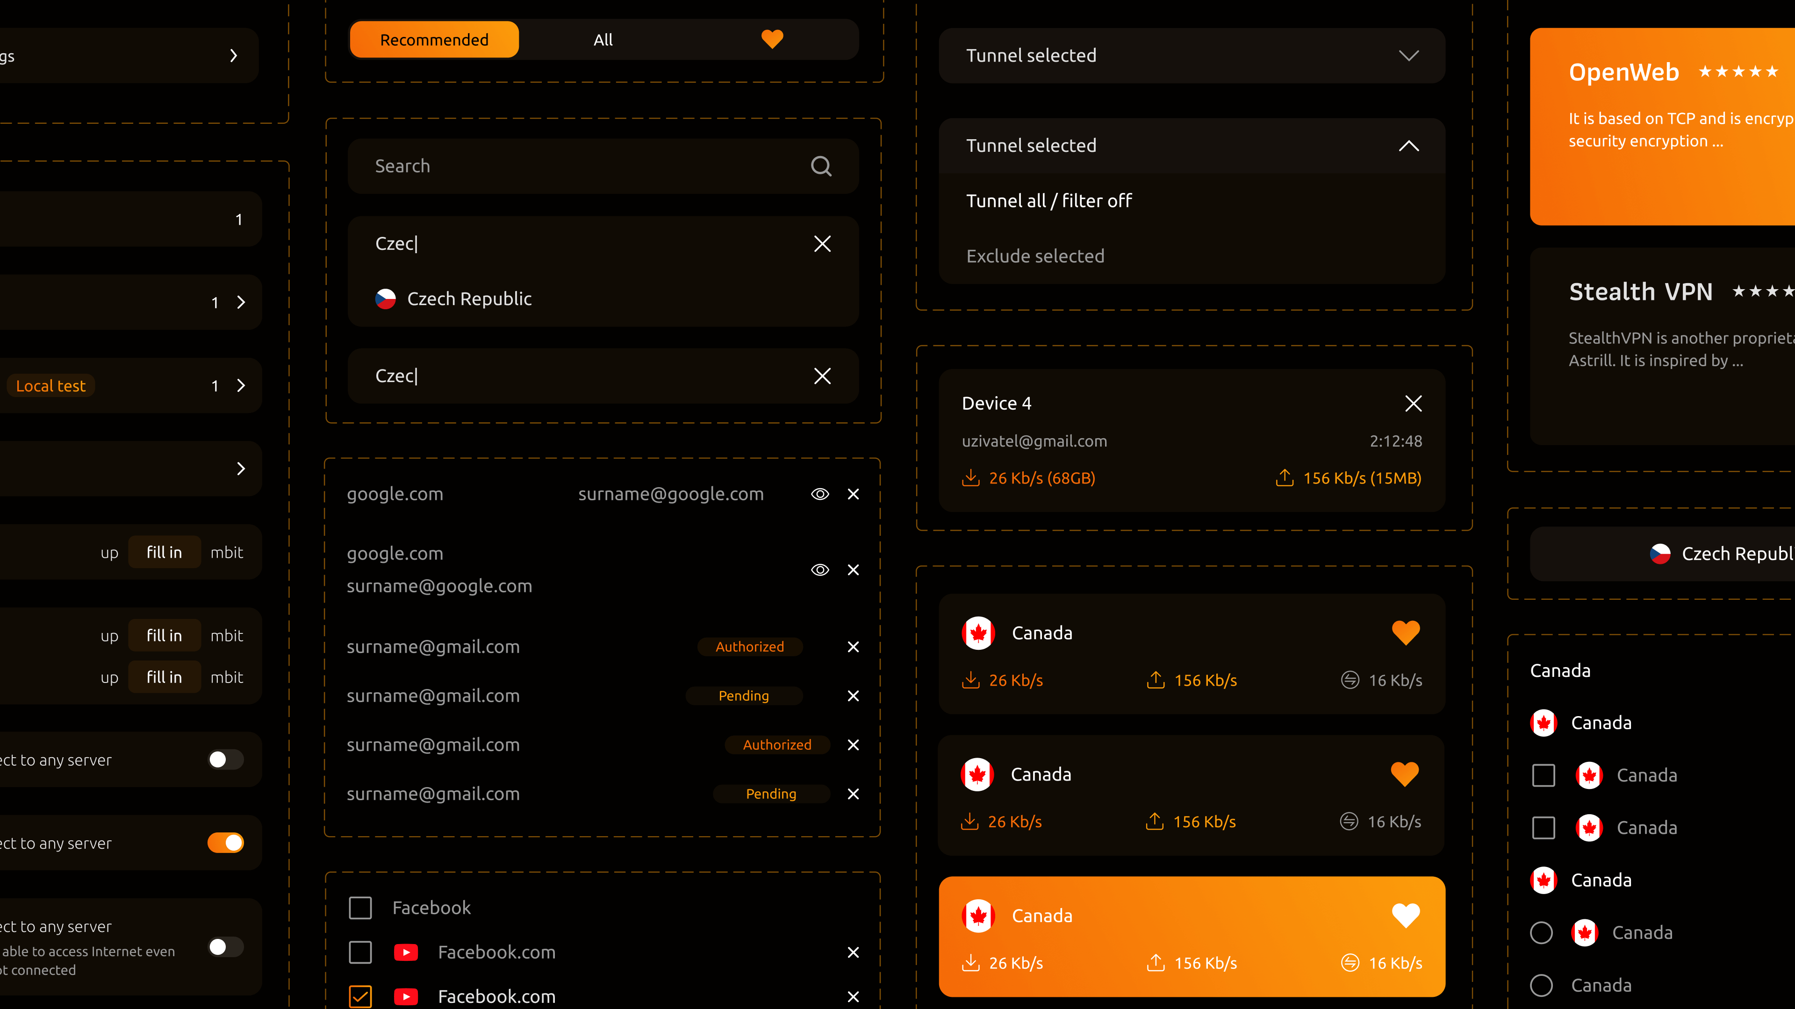Clear the first Czec search field
This screenshot has width=1795, height=1009.
pyautogui.click(x=822, y=244)
